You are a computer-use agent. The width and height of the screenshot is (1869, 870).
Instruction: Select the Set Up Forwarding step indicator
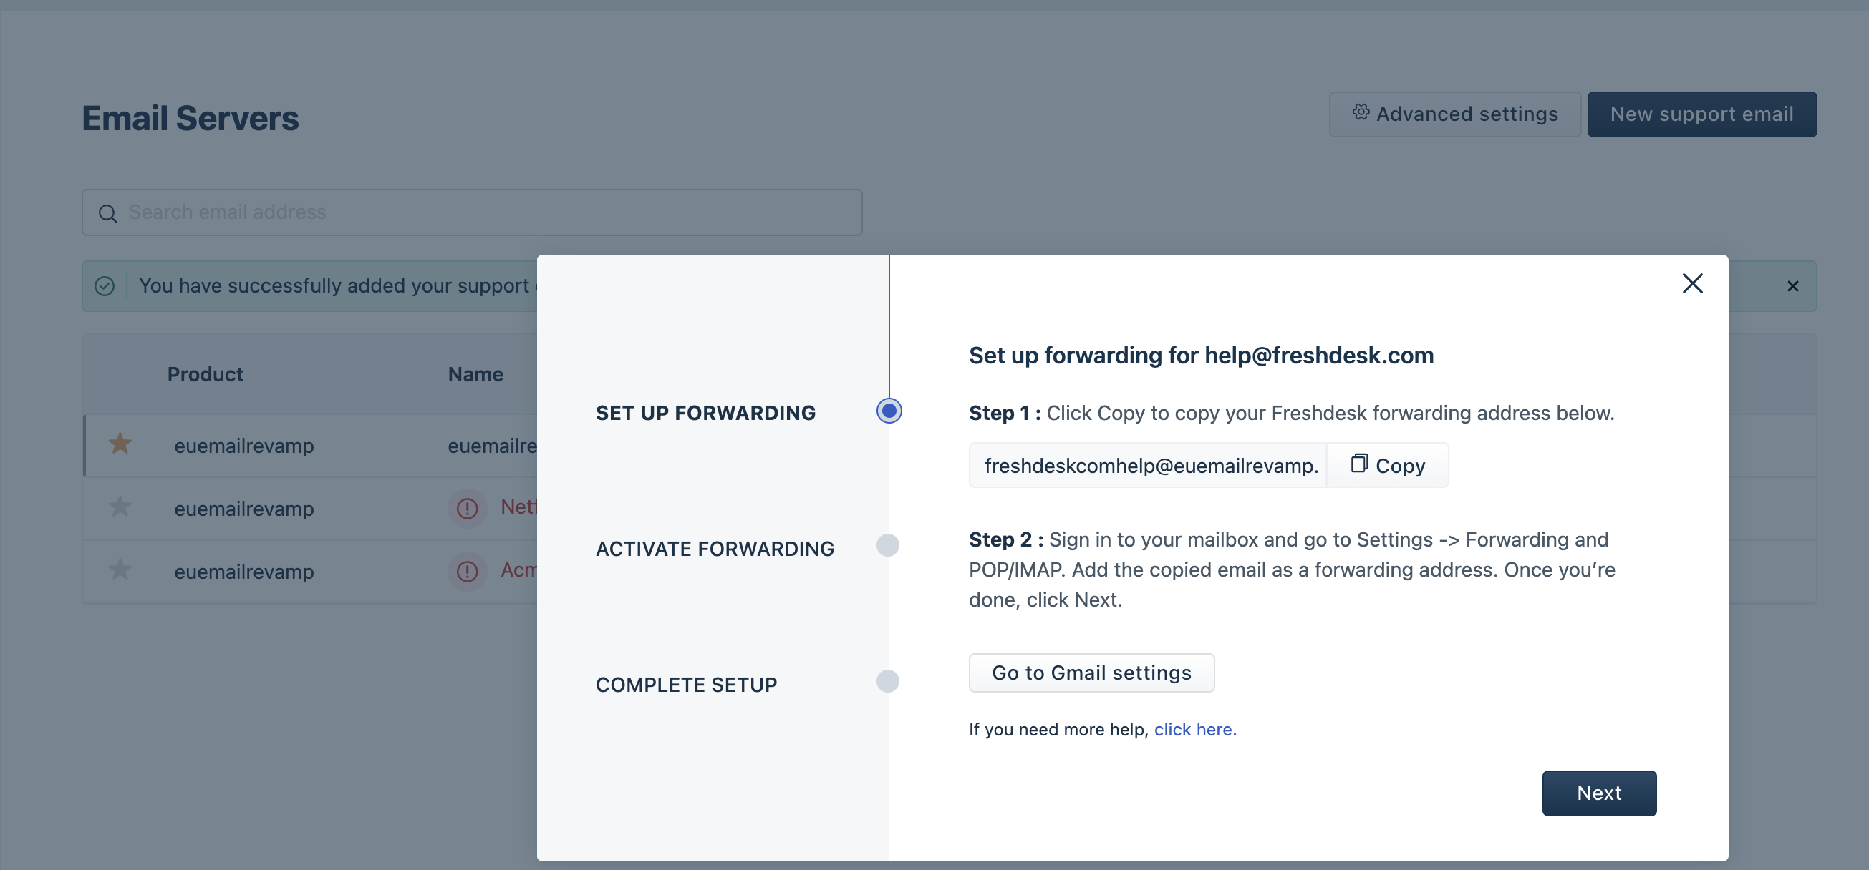click(889, 411)
